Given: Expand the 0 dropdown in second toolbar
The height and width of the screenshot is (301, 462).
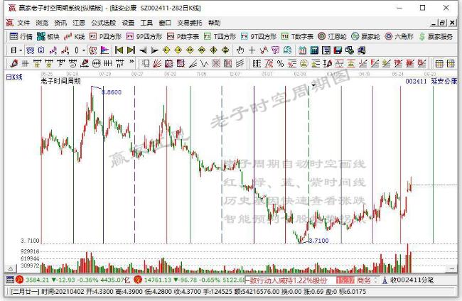Looking at the screenshot, I should coord(84,50).
